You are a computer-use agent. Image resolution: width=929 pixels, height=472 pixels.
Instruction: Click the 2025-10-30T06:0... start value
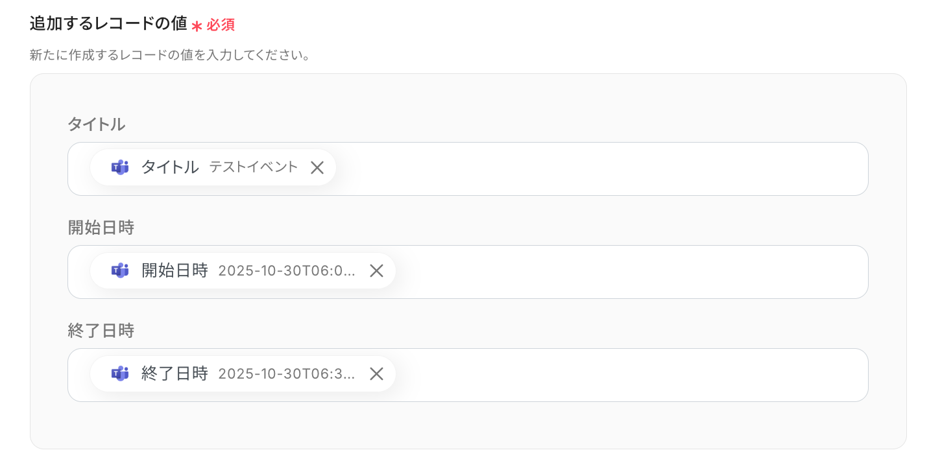287,270
